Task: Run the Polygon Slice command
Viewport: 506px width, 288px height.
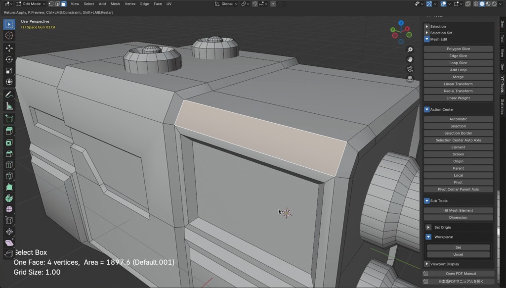Action: pyautogui.click(x=458, y=48)
